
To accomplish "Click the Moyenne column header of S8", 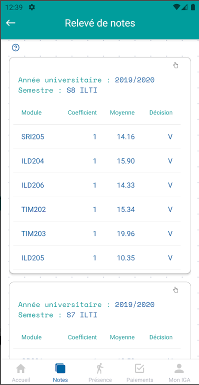I will click(x=122, y=112).
